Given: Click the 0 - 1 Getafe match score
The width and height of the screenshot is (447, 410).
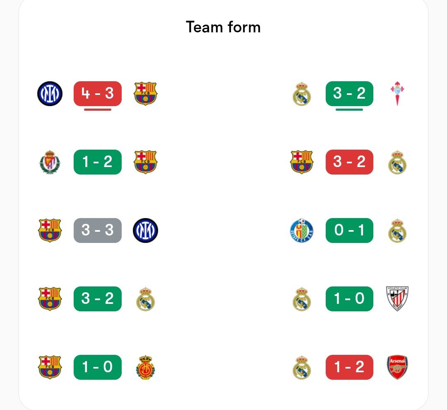Looking at the screenshot, I should 349,230.
